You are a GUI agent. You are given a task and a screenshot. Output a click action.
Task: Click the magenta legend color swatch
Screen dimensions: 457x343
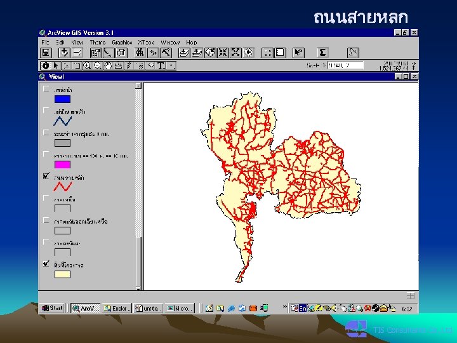point(62,165)
